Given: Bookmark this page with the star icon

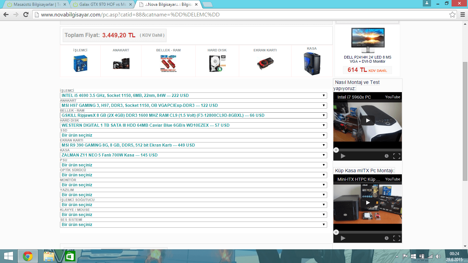Looking at the screenshot, I should [x=453, y=15].
